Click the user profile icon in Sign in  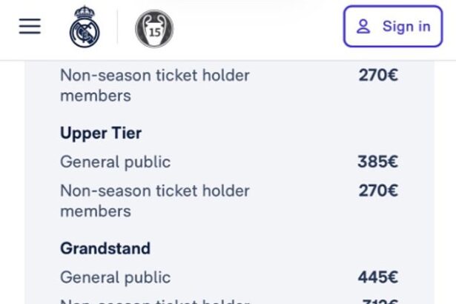point(363,27)
